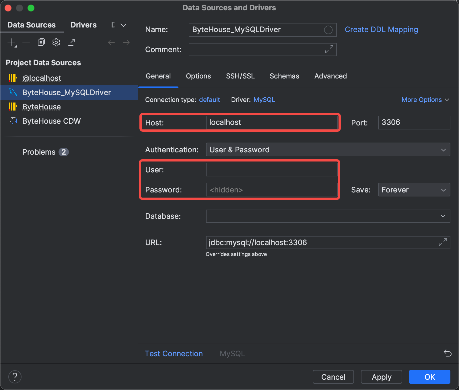Click the color circle in Name field
Viewport: 459px width, 390px height.
pyautogui.click(x=328, y=30)
